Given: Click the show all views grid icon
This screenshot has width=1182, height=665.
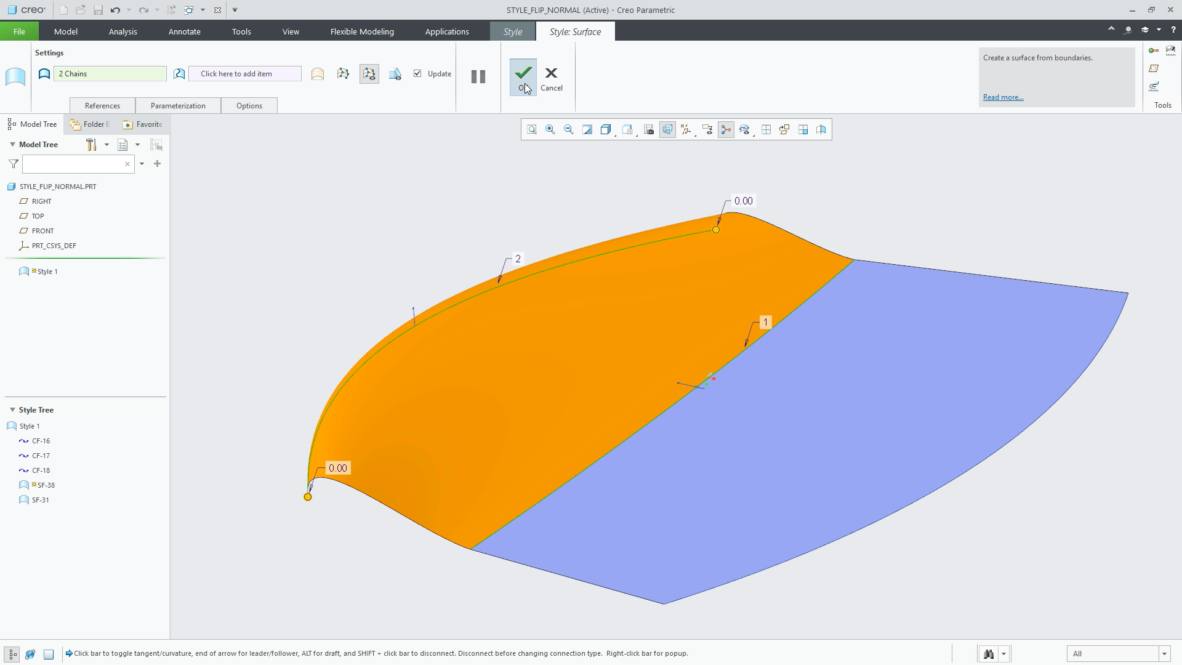Looking at the screenshot, I should (x=766, y=130).
